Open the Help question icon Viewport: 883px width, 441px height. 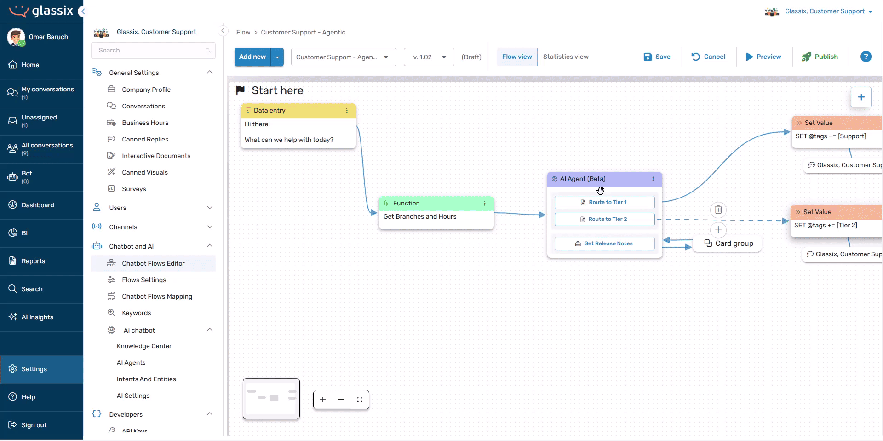[12, 397]
